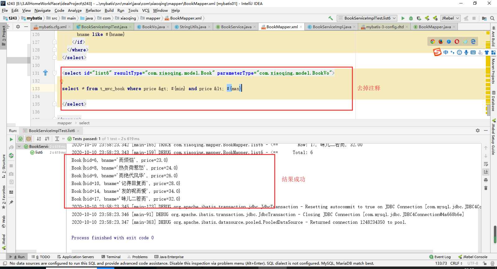The height and width of the screenshot is (269, 497).
Task: Show more test toolbar actions chevron
Action: click(64, 139)
